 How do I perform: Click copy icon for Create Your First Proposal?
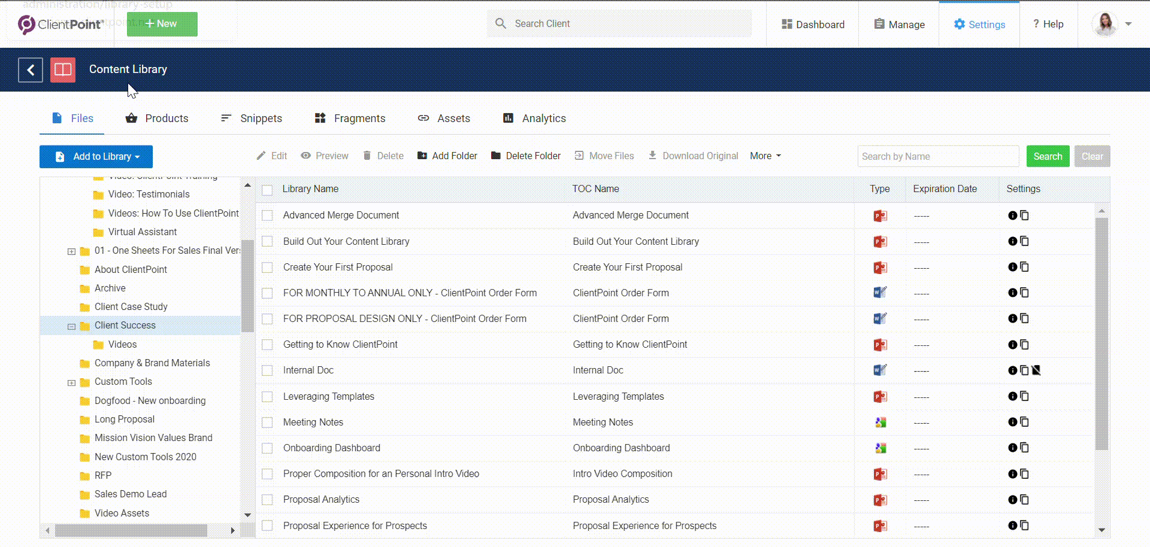[x=1025, y=267]
